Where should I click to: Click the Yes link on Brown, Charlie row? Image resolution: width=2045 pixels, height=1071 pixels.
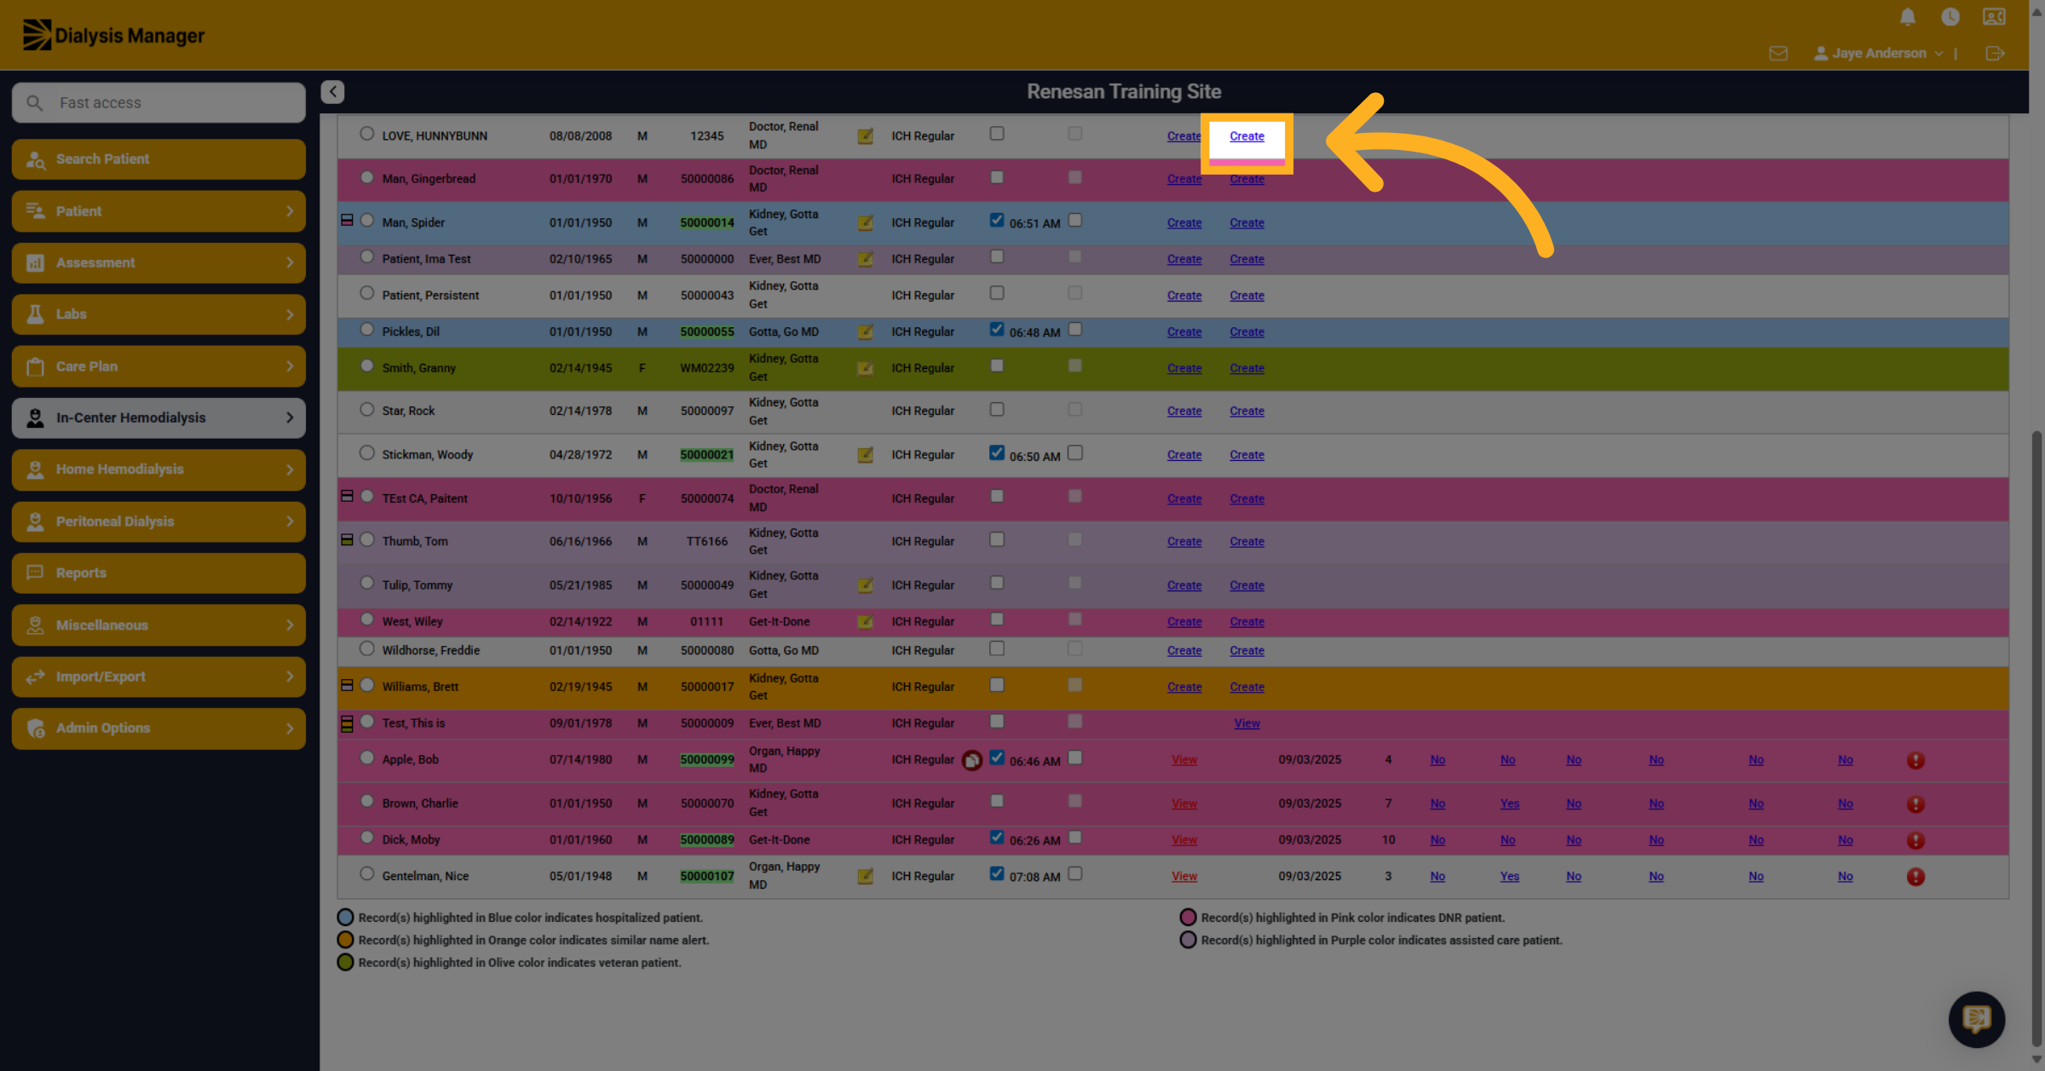(1509, 803)
